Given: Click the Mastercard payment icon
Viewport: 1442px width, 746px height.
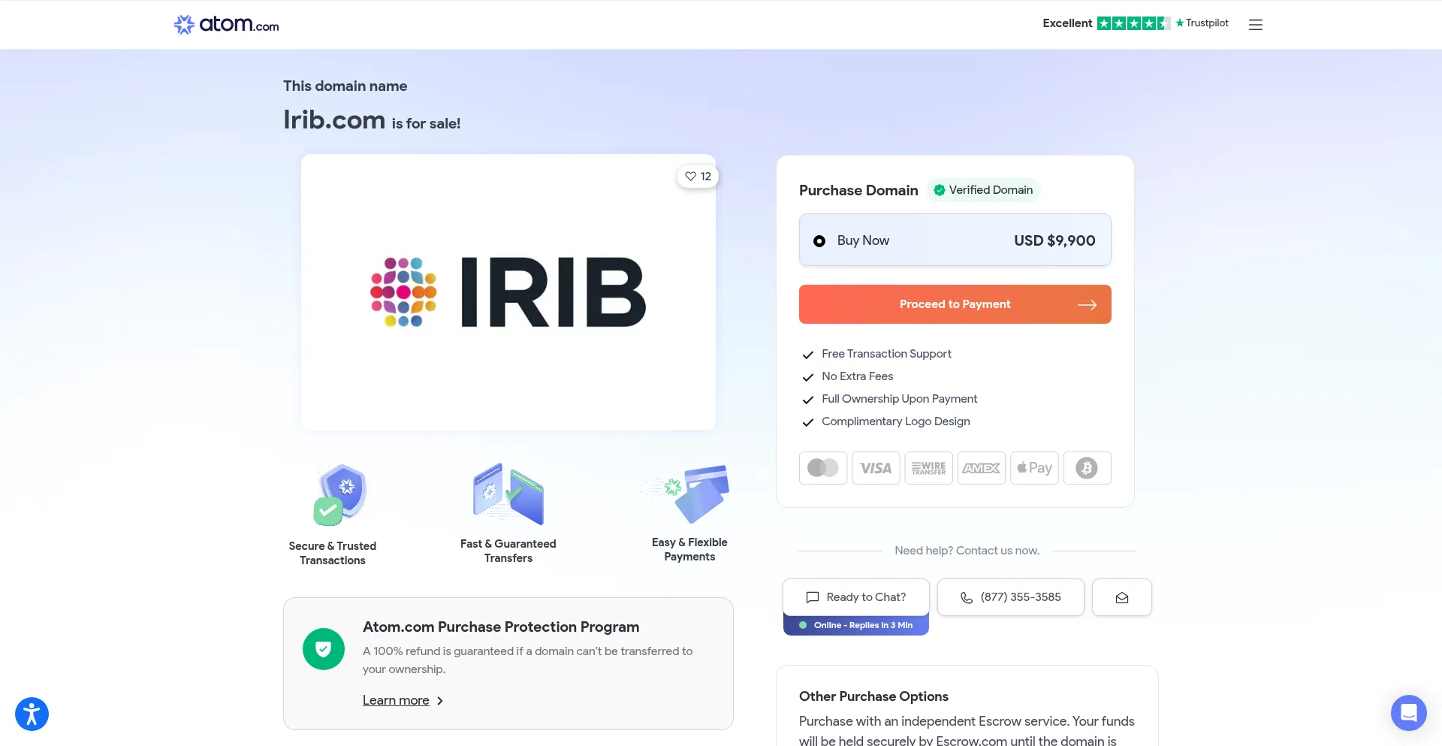Looking at the screenshot, I should (x=823, y=468).
